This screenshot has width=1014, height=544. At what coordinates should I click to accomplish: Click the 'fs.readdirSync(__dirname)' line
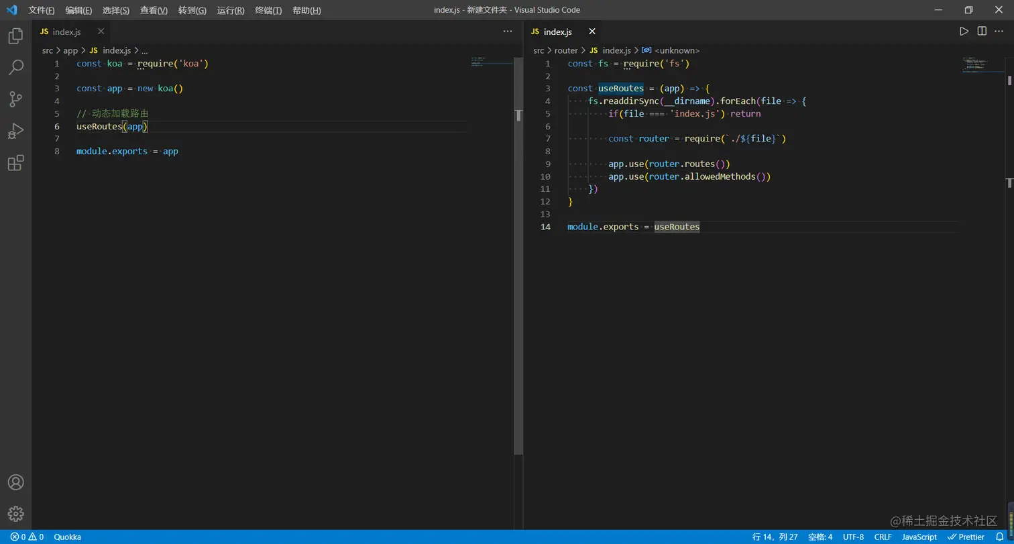pyautogui.click(x=697, y=101)
